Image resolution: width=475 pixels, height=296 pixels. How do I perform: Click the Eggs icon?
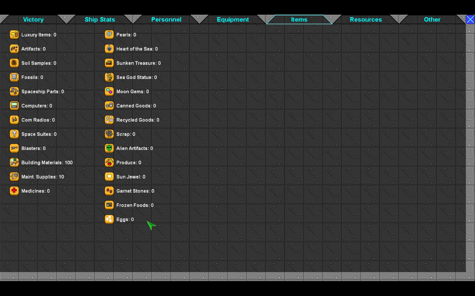click(x=109, y=219)
